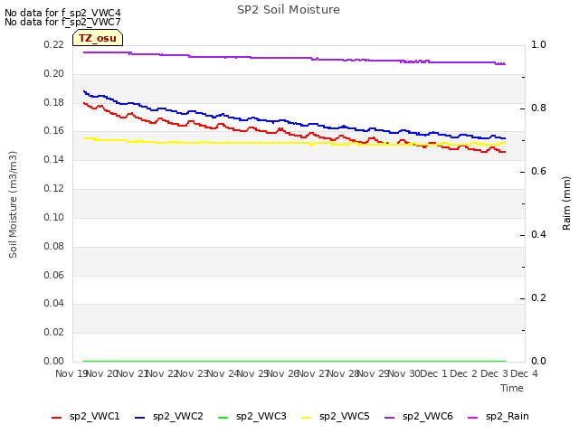Screen dimensions: 579x434
Task: Click the 0.4 right axis value
Action: 539,234
